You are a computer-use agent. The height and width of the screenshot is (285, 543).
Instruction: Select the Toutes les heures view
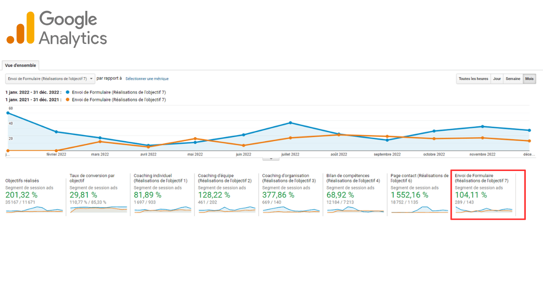pyautogui.click(x=473, y=79)
